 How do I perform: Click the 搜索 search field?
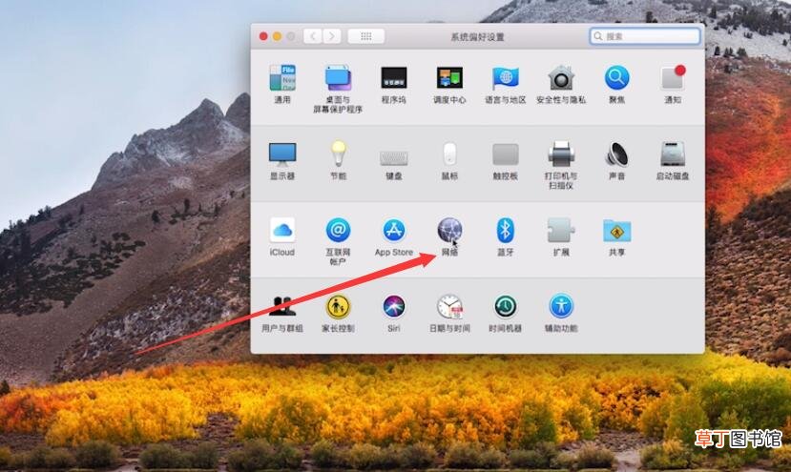coord(645,36)
